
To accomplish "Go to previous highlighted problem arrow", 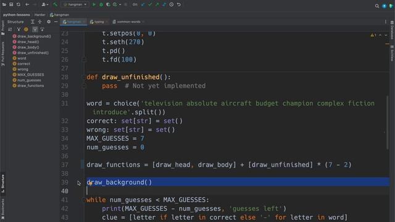I will (380, 35).
